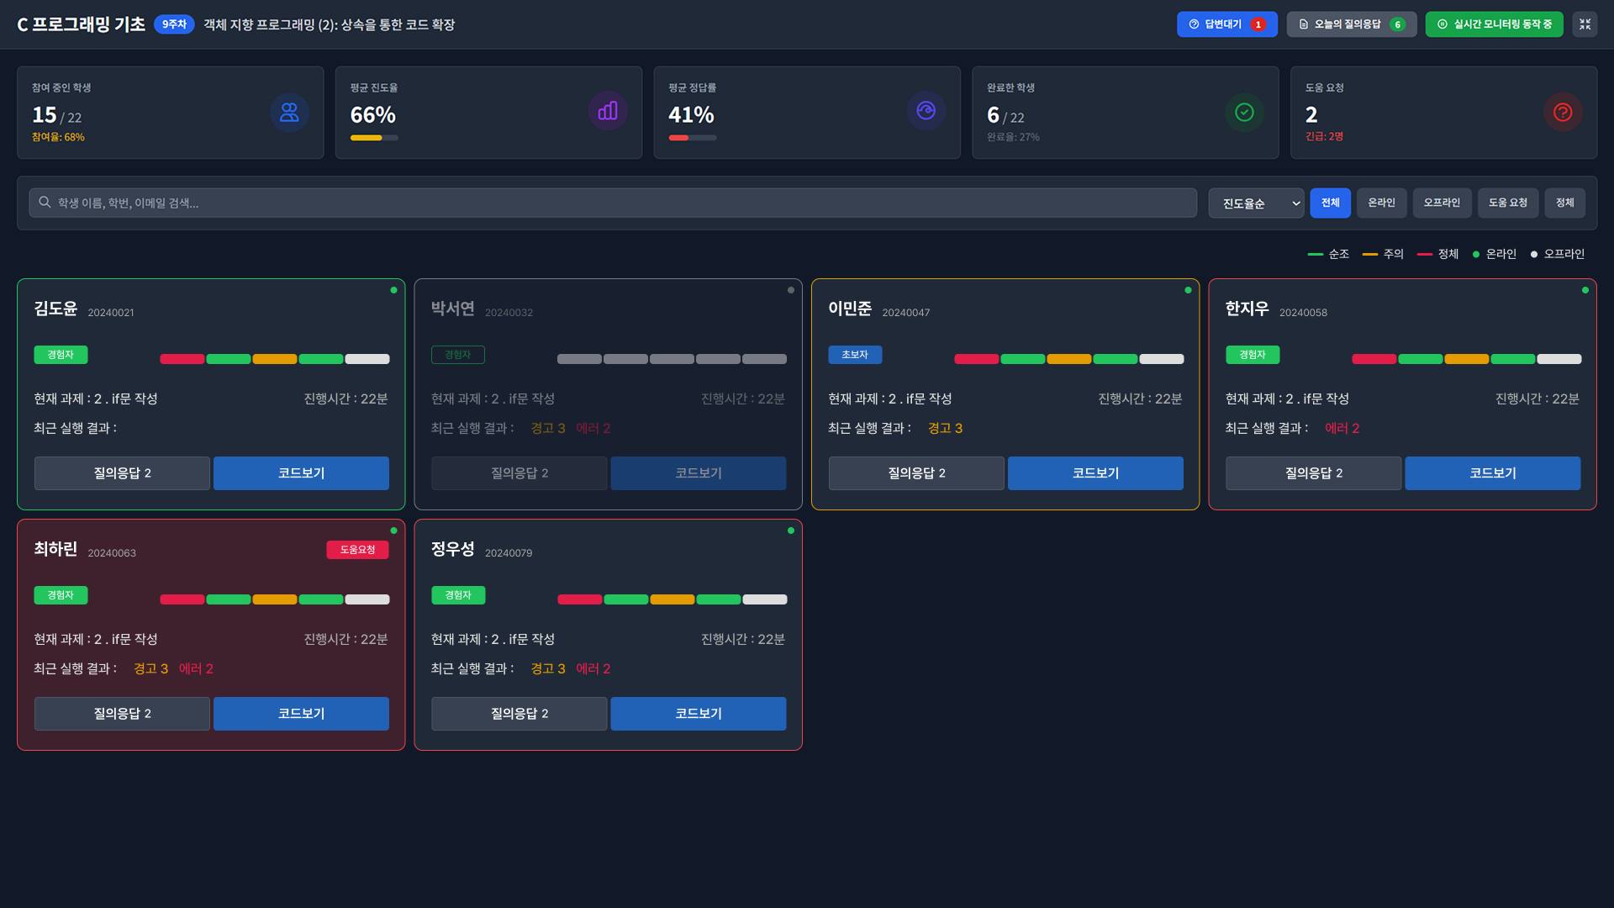This screenshot has height=908, width=1614.
Task: Click the participating students people icon
Action: 289,112
